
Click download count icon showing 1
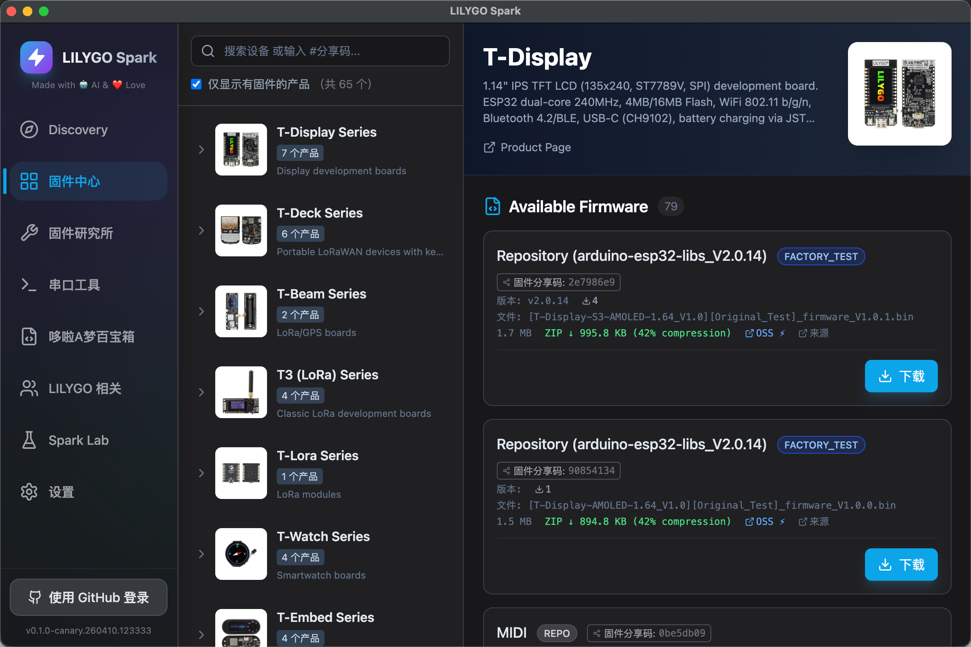(x=539, y=489)
